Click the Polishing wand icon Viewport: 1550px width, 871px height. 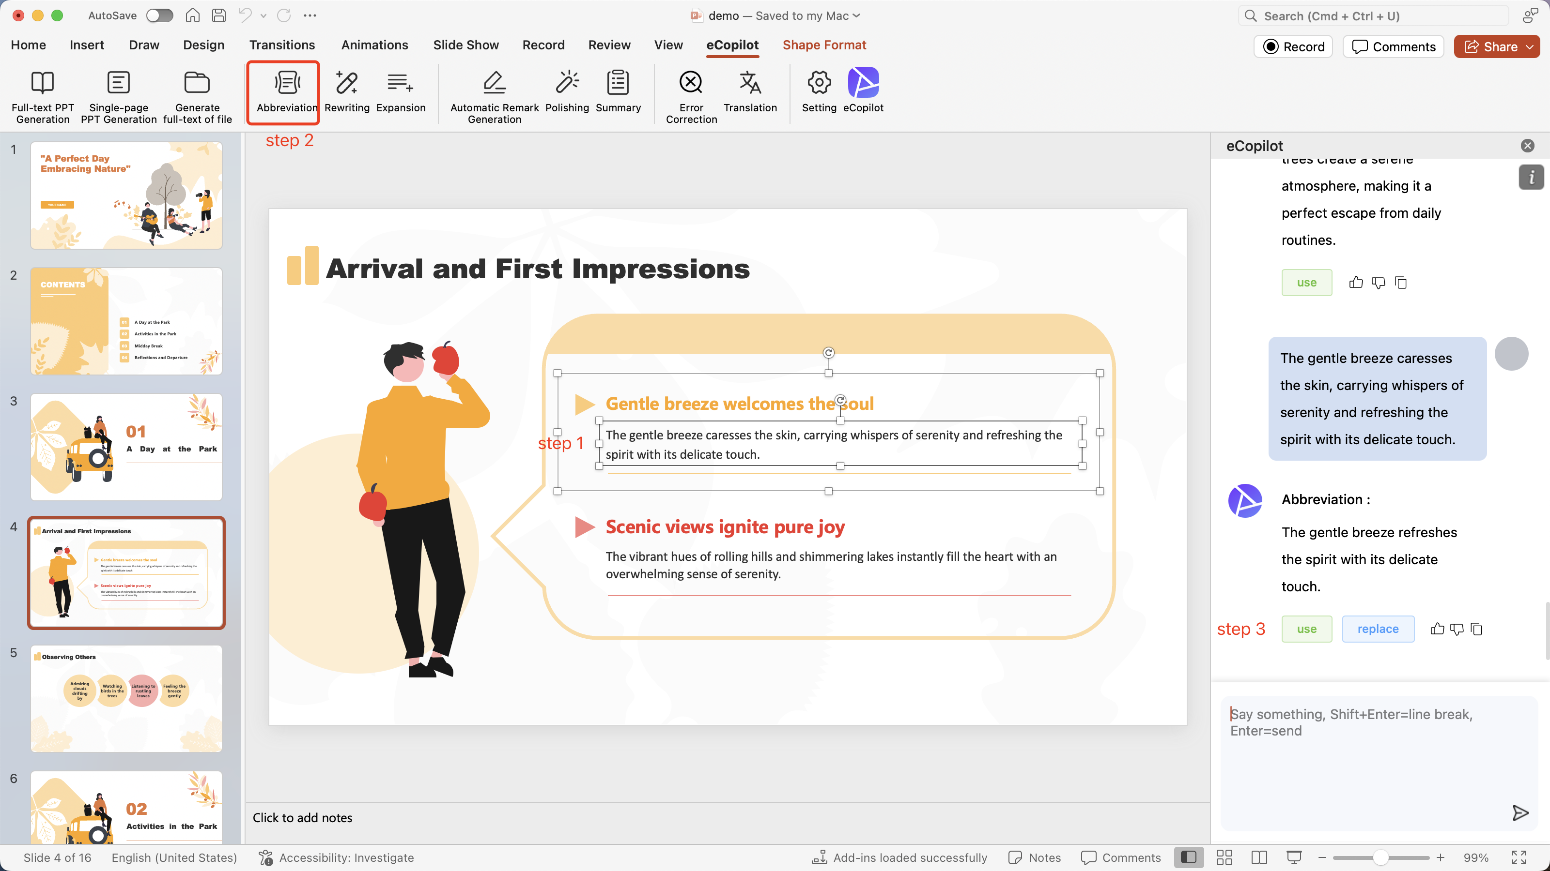click(x=567, y=83)
